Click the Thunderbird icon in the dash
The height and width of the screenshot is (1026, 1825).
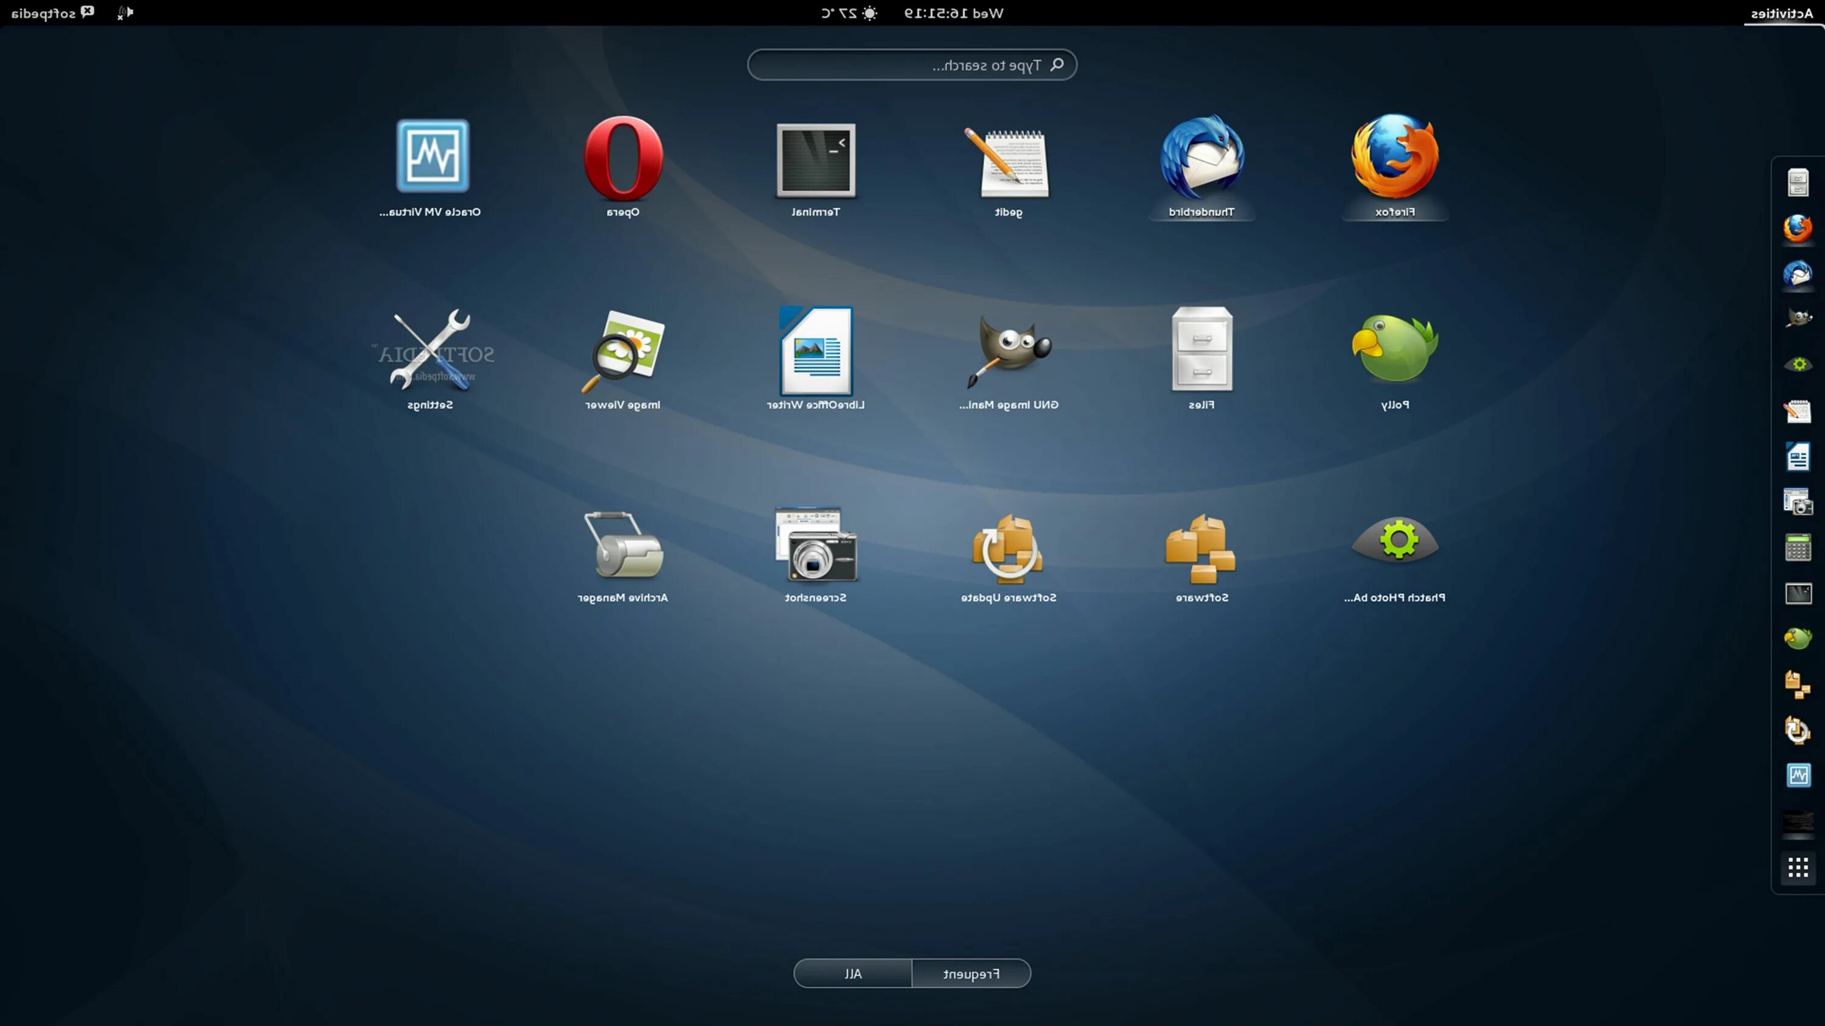[1798, 274]
